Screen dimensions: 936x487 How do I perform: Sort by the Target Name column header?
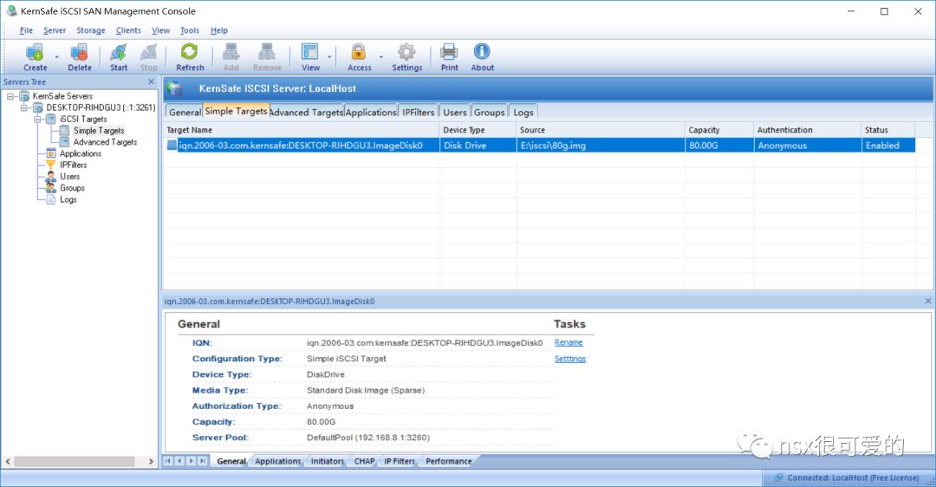301,130
